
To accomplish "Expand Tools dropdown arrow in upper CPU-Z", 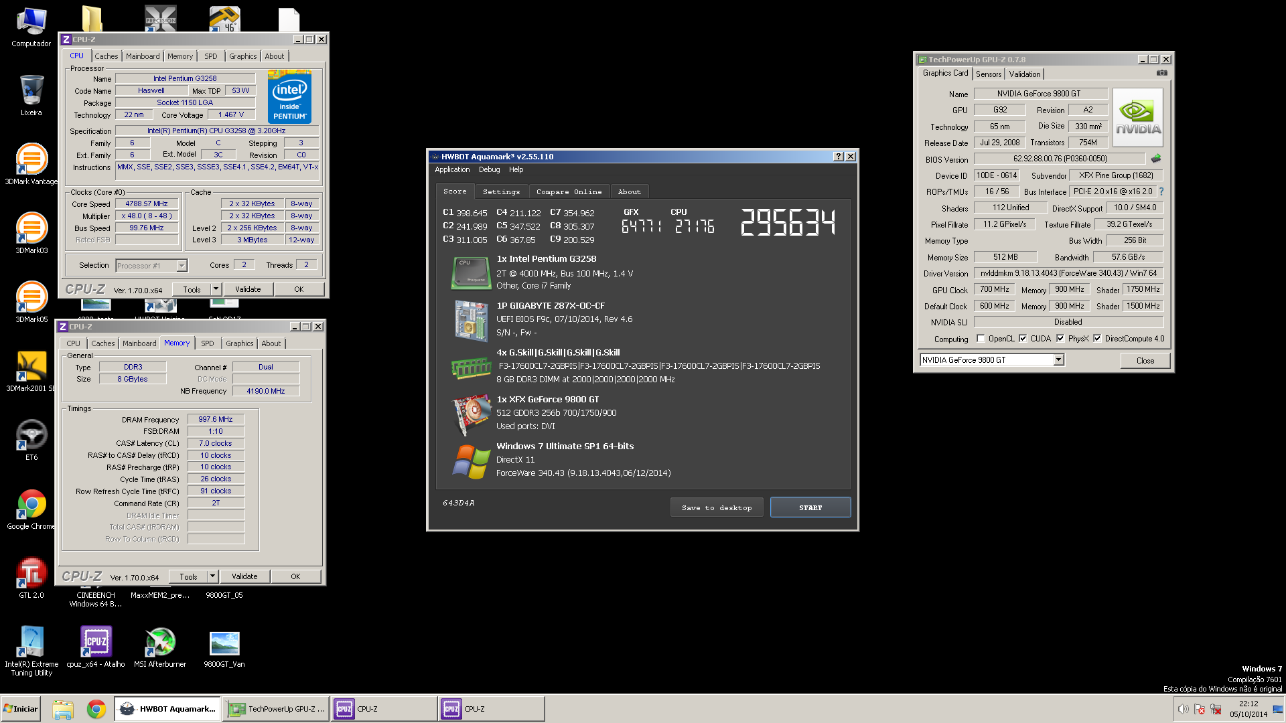I will 216,289.
